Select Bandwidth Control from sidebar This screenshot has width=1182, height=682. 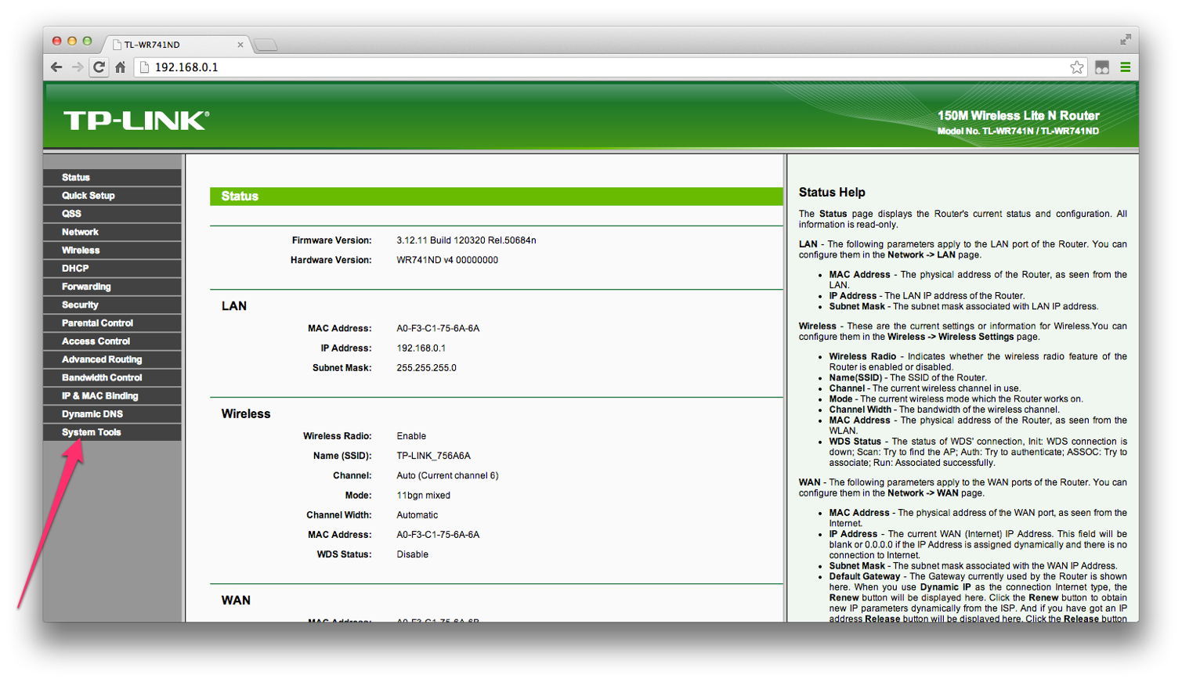pos(102,377)
